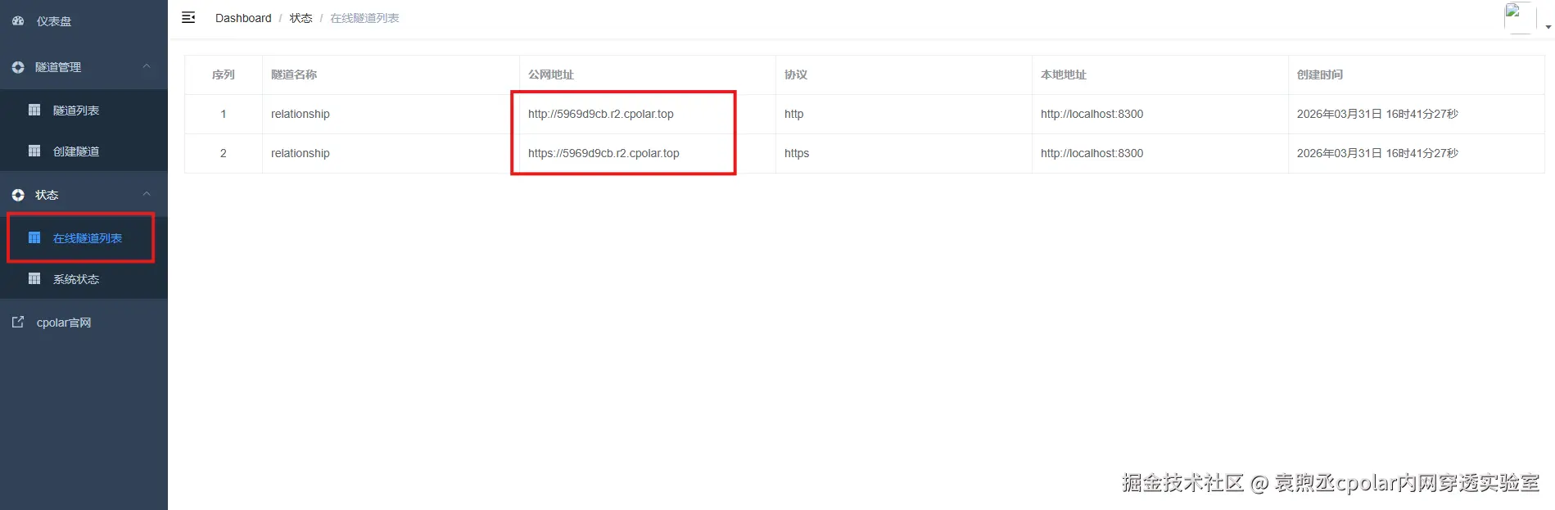Click localhost:8300 in the http row
1555x510 pixels.
(1092, 114)
